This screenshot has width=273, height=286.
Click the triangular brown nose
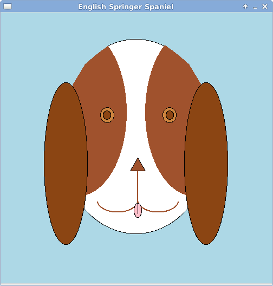(x=138, y=166)
